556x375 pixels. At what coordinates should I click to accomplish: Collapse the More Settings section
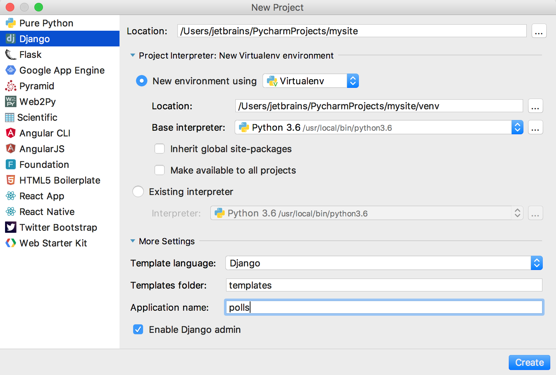[x=133, y=241]
